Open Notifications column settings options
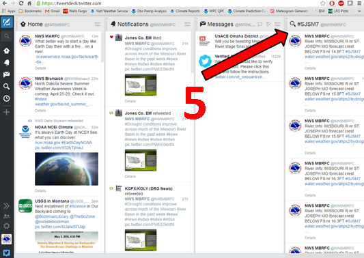Image resolution: width=364 pixels, height=258 pixels. point(187,24)
